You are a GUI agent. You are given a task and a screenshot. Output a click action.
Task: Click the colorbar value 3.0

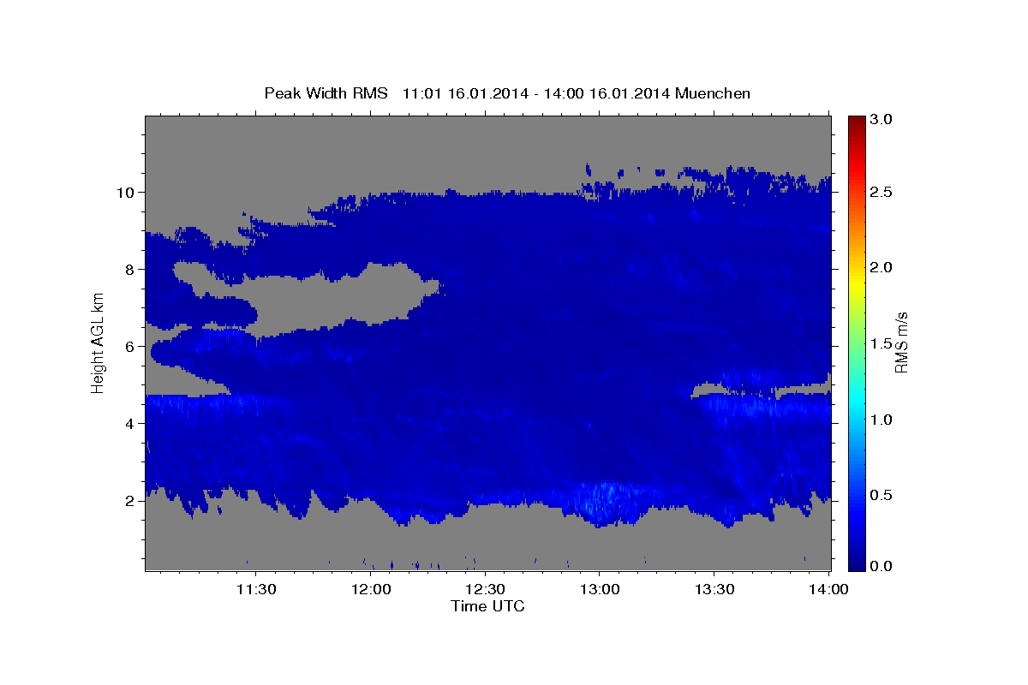883,119
